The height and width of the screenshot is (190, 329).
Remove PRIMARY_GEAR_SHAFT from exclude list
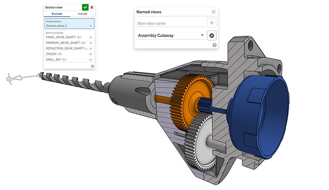click(91, 43)
